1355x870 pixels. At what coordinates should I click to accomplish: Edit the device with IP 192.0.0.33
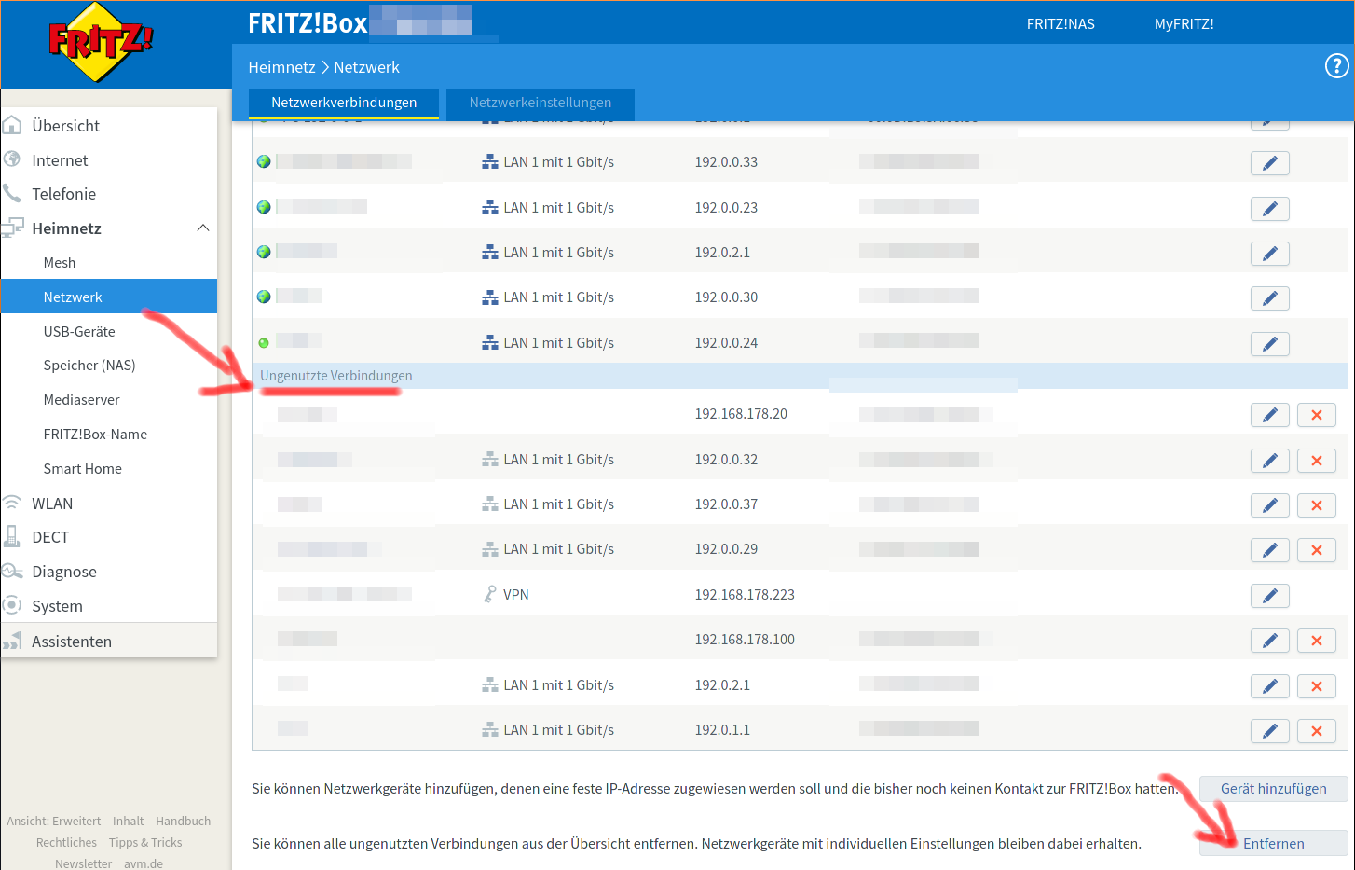click(1269, 163)
